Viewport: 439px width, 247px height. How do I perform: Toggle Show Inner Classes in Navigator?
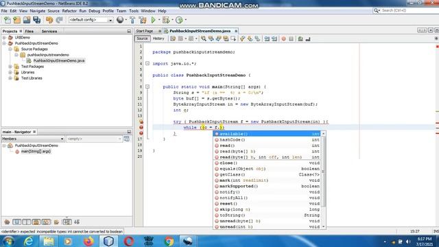[46, 222]
